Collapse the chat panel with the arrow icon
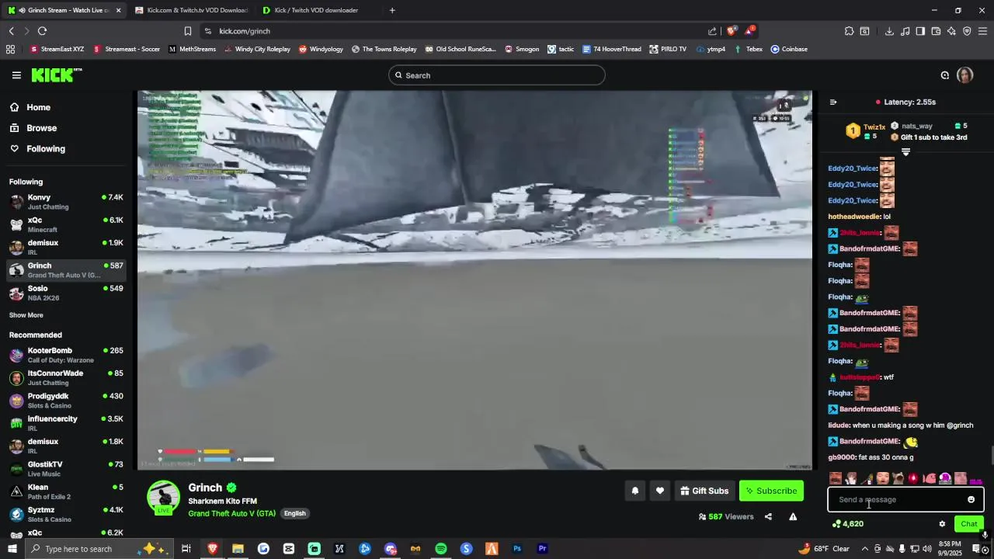 coord(833,102)
